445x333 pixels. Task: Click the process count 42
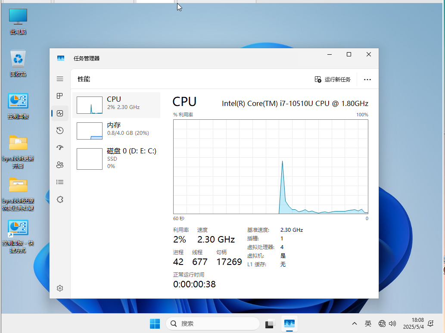click(x=178, y=262)
